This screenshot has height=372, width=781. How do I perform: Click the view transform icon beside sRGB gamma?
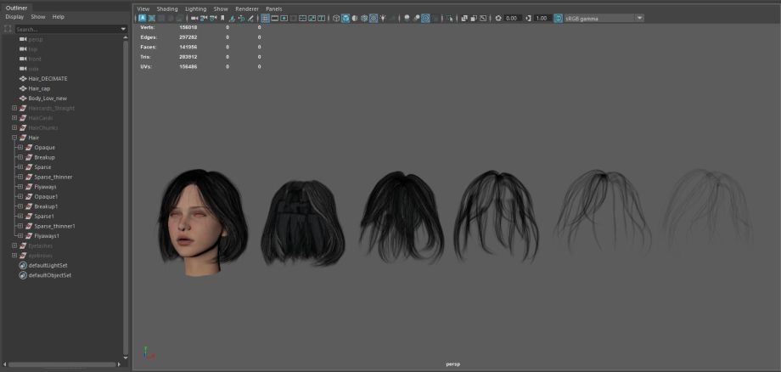pyautogui.click(x=559, y=18)
